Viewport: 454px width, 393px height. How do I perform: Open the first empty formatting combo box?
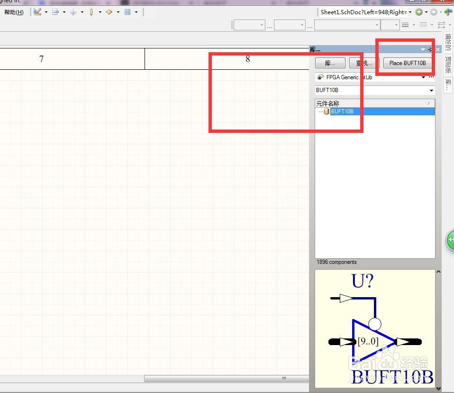[250, 25]
